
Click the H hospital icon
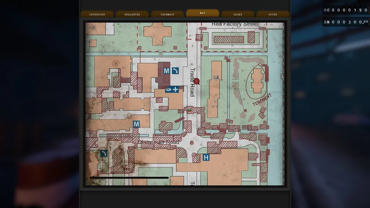point(206,157)
